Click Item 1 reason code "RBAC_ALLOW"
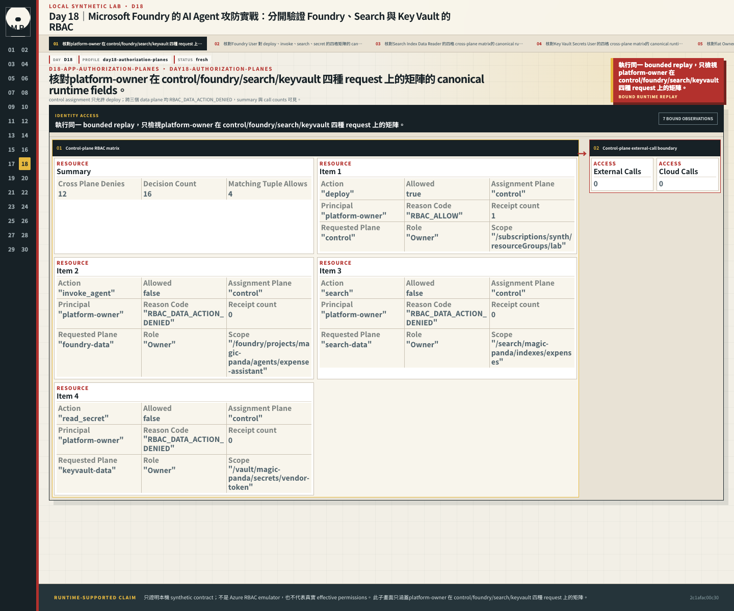Screen dimensions: 734x611 tap(434, 216)
